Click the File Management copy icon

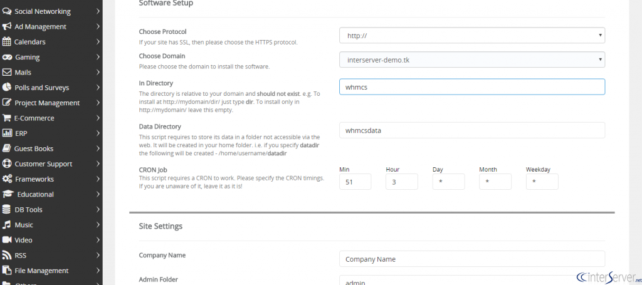7,271
